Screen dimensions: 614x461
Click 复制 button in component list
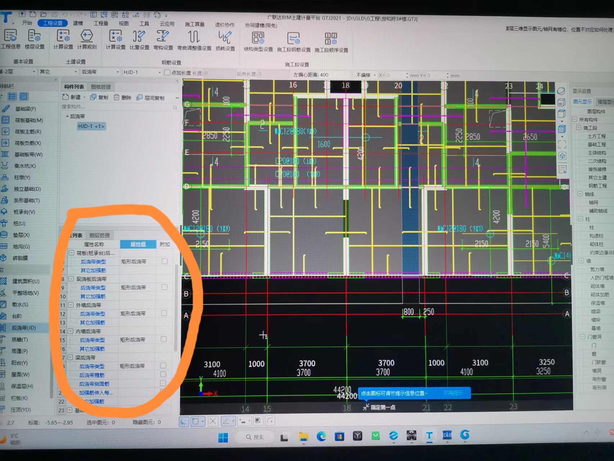(x=99, y=97)
